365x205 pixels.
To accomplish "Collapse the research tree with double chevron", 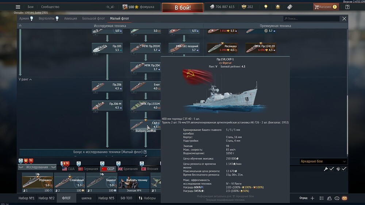I will tap(20, 26).
